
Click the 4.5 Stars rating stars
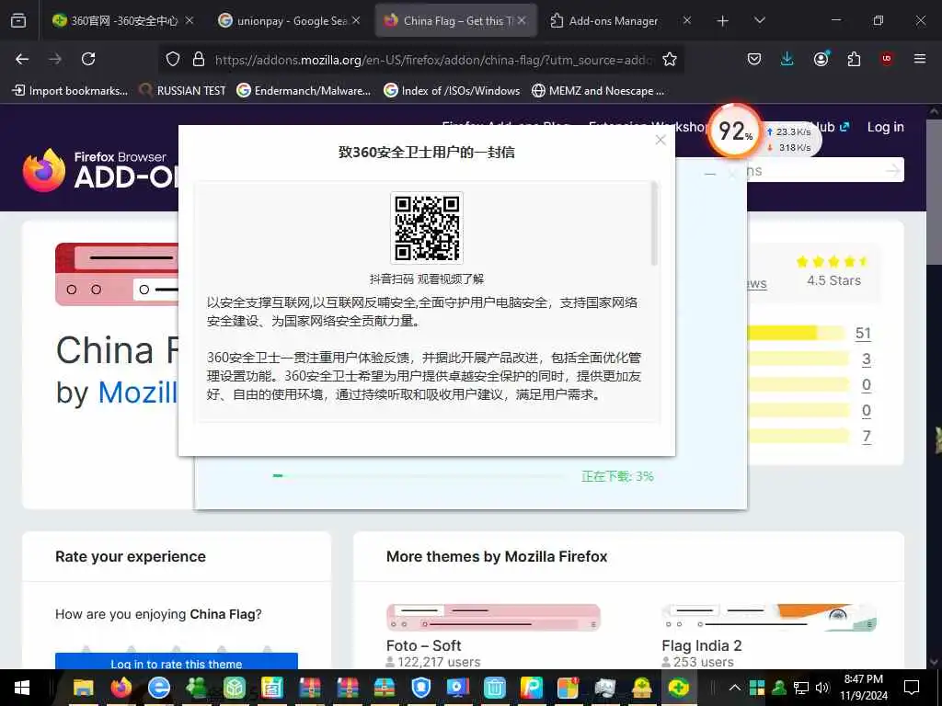833,261
